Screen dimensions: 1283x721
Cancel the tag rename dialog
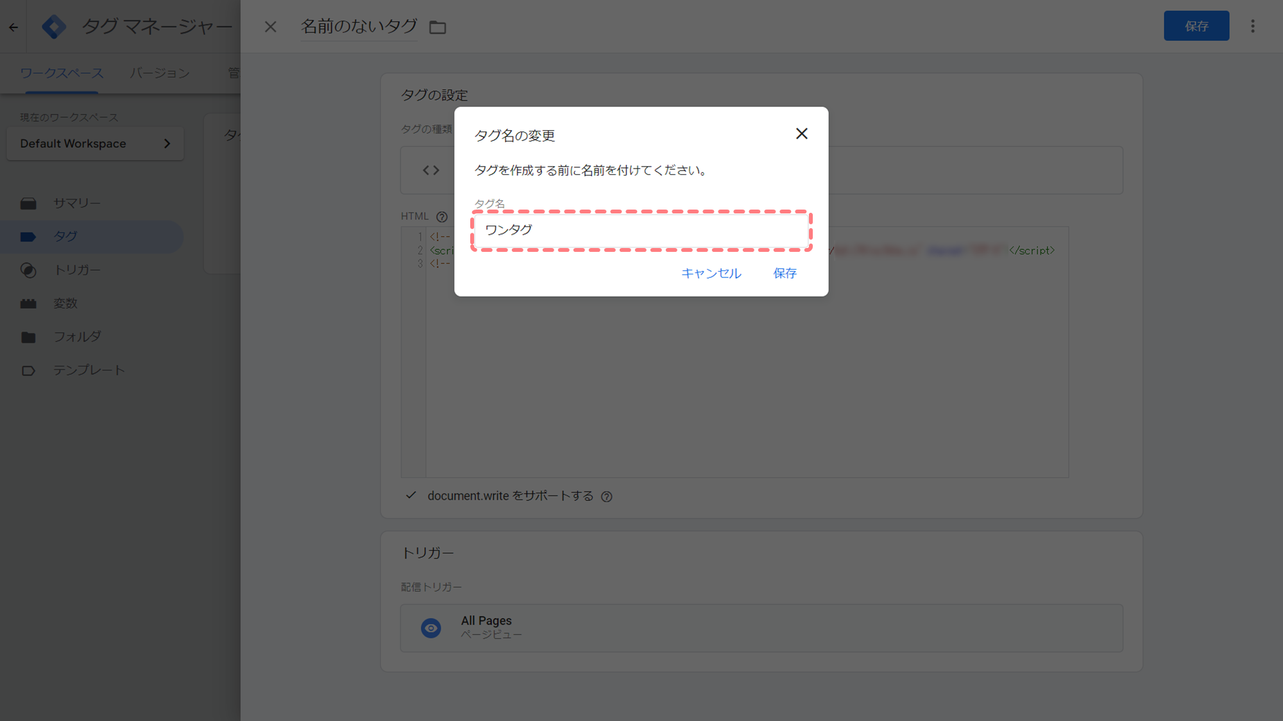pos(711,274)
